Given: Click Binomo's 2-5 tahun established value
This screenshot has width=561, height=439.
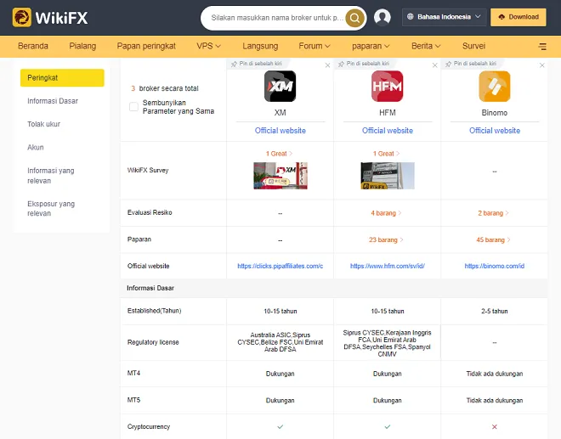Looking at the screenshot, I should (x=495, y=311).
